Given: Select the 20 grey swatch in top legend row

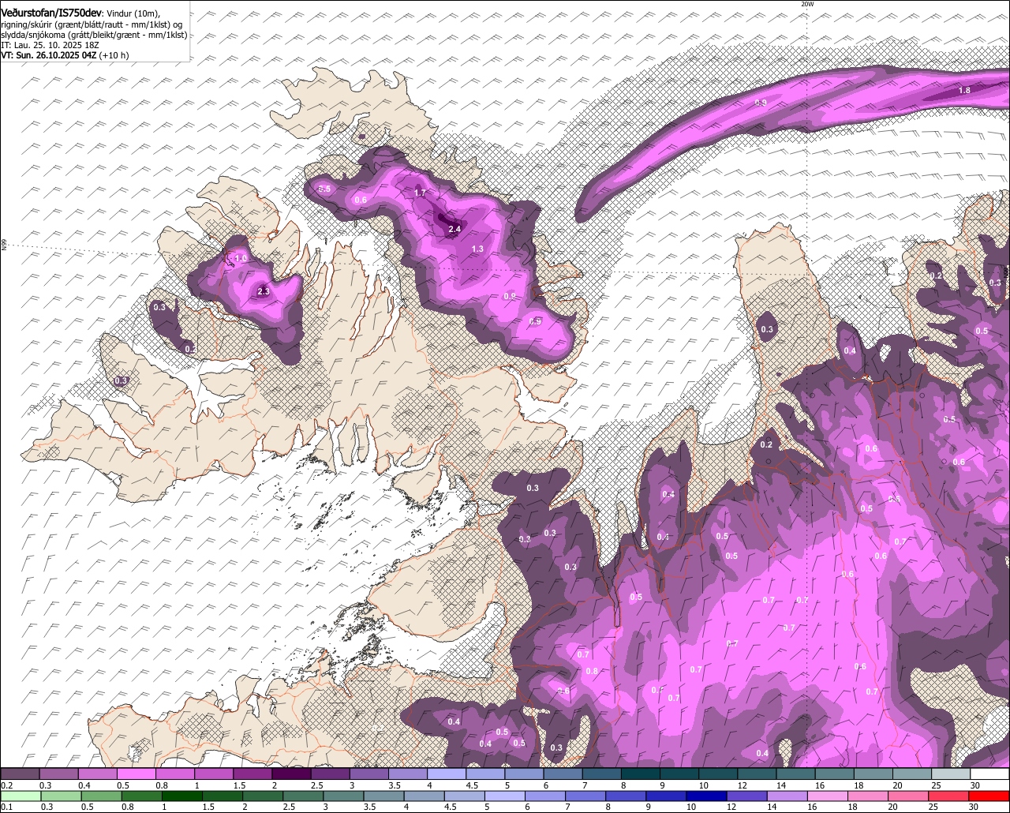Looking at the screenshot, I should [x=913, y=774].
